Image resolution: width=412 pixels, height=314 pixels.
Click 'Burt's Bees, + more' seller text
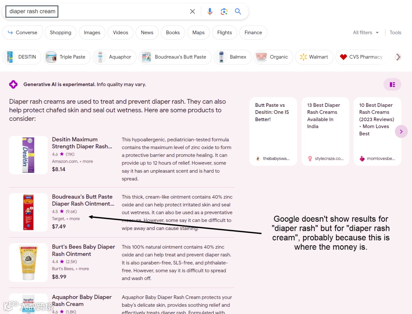coord(71,269)
